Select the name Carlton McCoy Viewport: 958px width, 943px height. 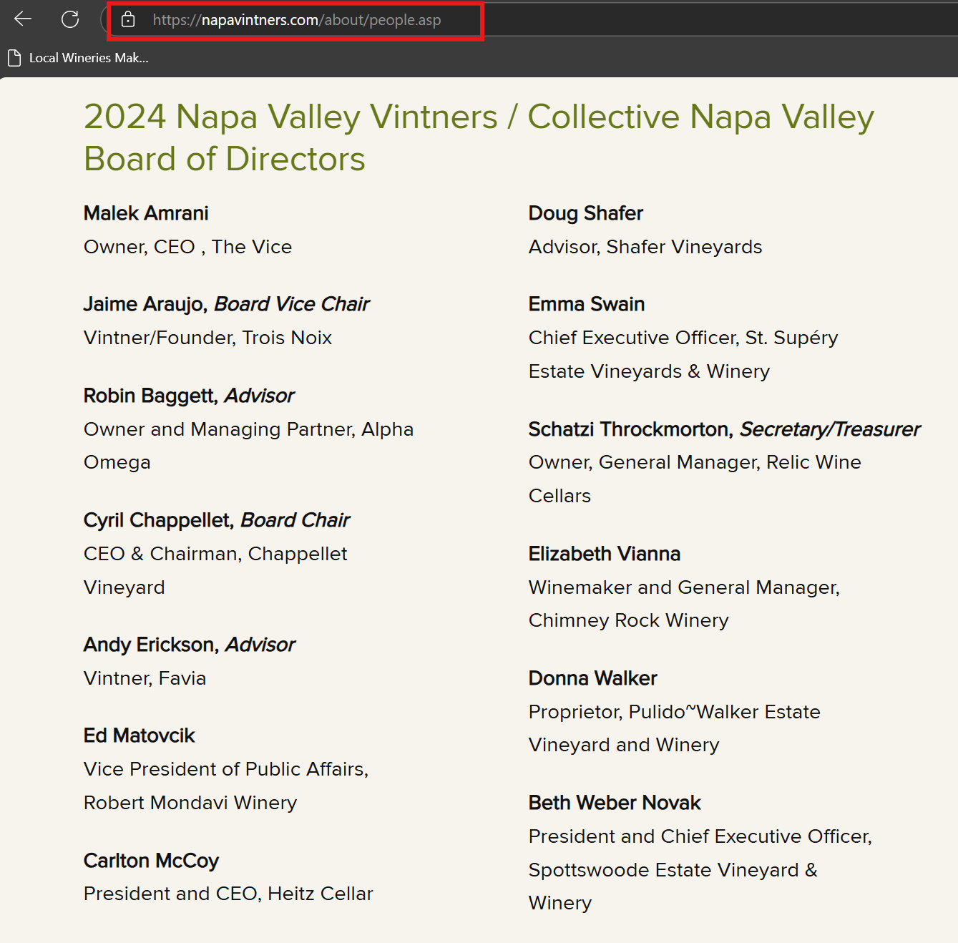(x=151, y=861)
